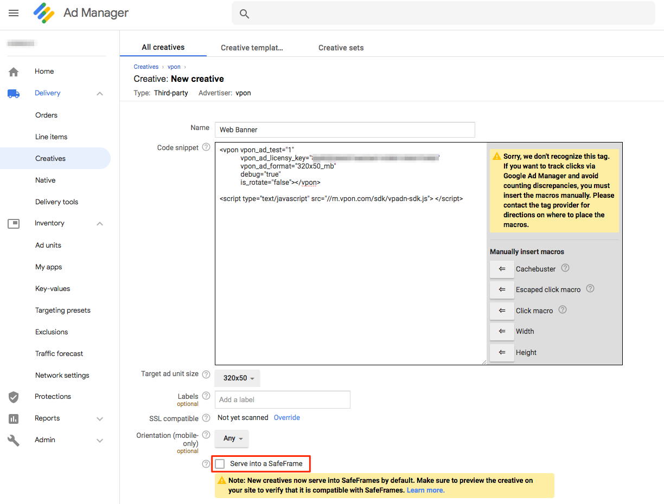
Task: Click the vpon breadcrumb link
Action: [174, 67]
